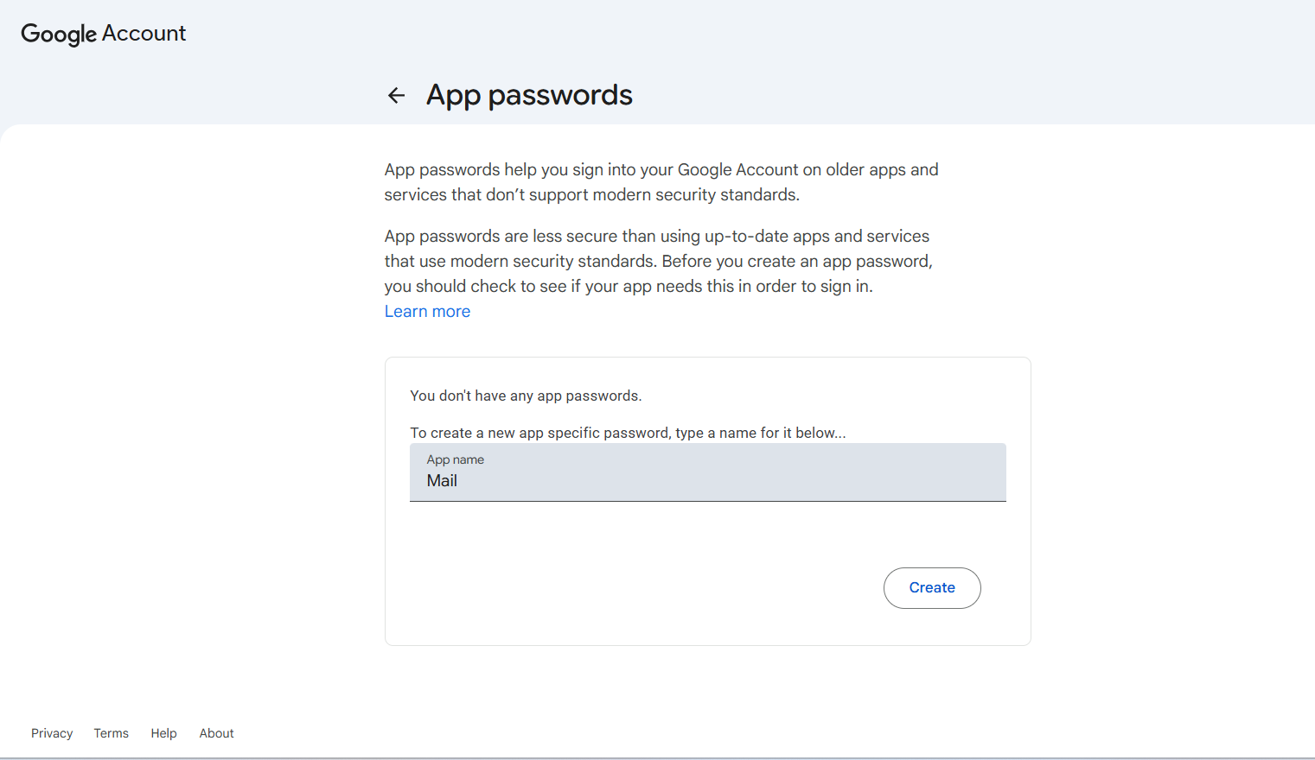The image size is (1315, 760).
Task: Click the Google wordmark in the header
Action: (58, 34)
